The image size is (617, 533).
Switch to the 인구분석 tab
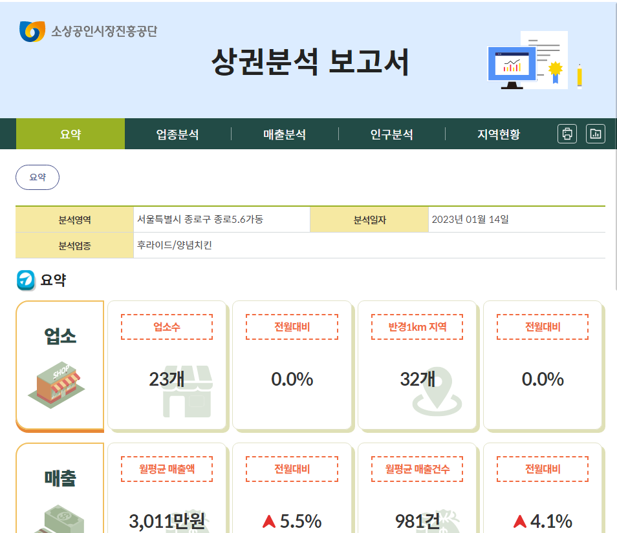(x=391, y=134)
